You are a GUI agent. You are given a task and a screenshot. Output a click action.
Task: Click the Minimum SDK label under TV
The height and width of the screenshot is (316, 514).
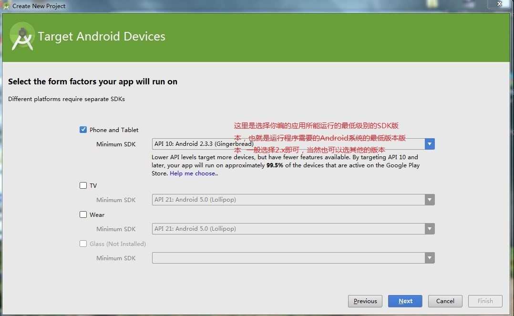coord(116,200)
